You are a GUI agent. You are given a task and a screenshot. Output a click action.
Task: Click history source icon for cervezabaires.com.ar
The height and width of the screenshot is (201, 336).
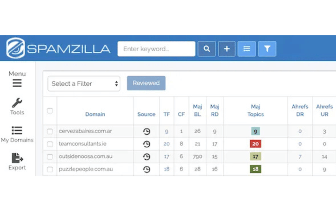147,131
